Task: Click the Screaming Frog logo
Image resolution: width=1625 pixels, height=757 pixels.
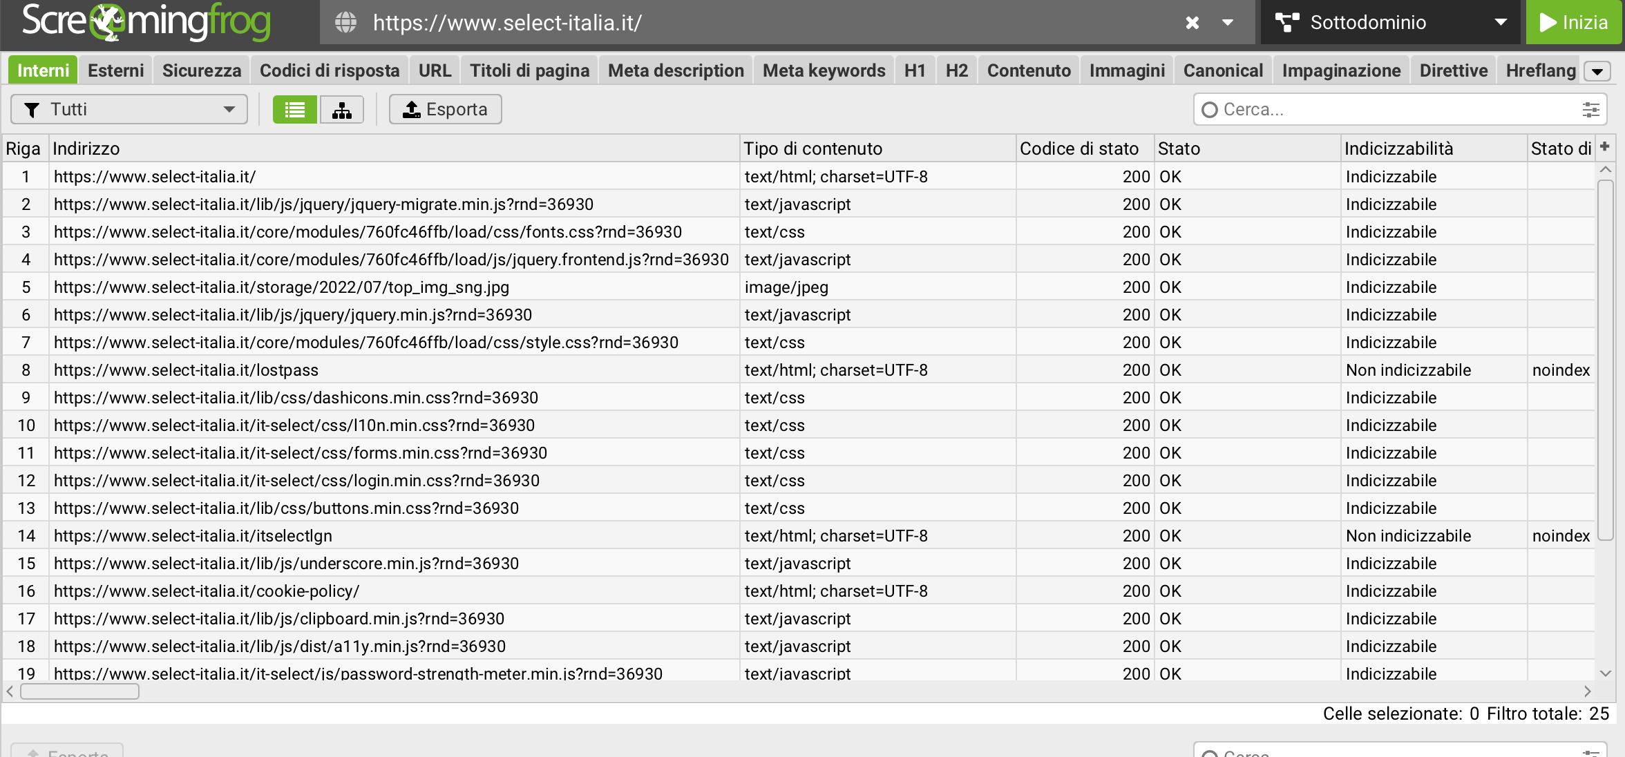Action: point(146,22)
